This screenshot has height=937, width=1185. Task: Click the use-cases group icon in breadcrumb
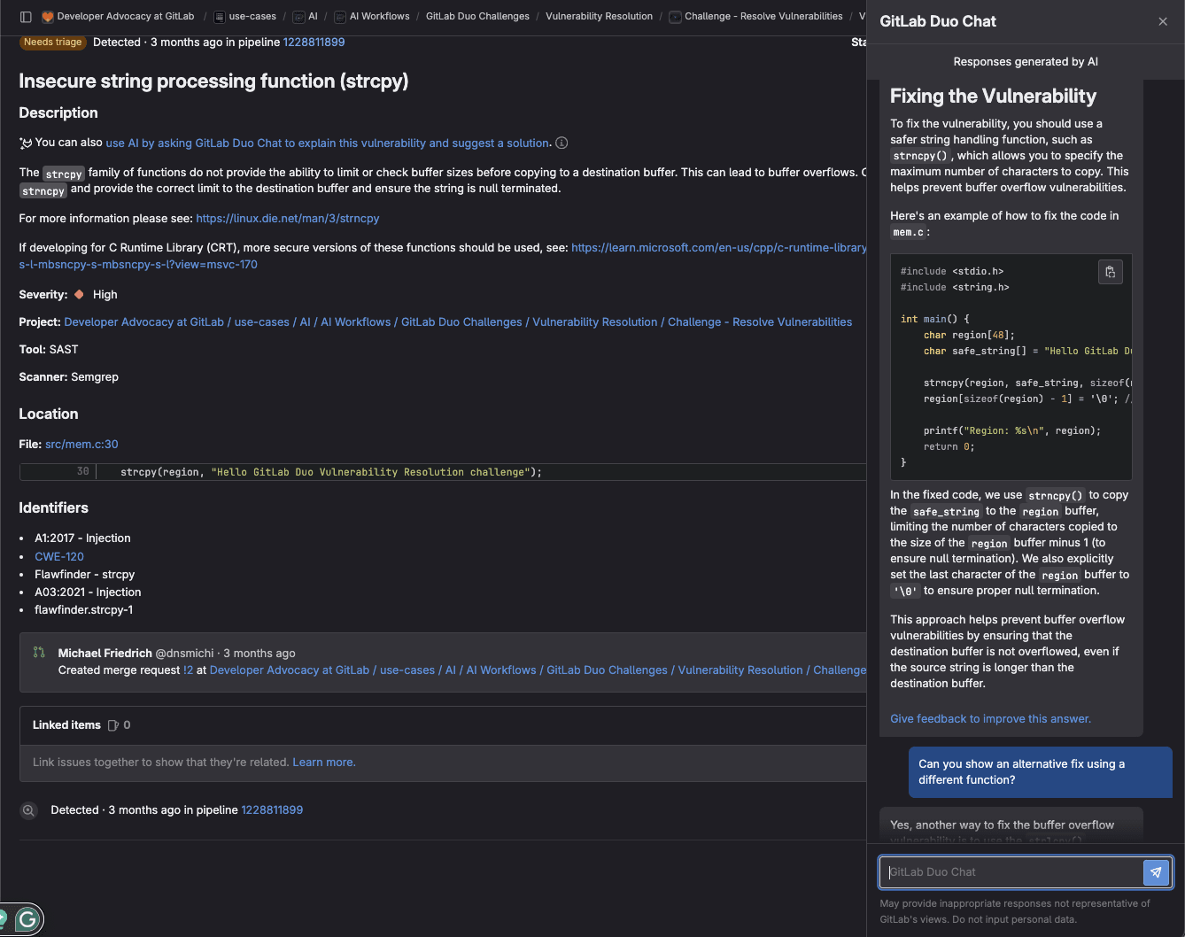220,16
